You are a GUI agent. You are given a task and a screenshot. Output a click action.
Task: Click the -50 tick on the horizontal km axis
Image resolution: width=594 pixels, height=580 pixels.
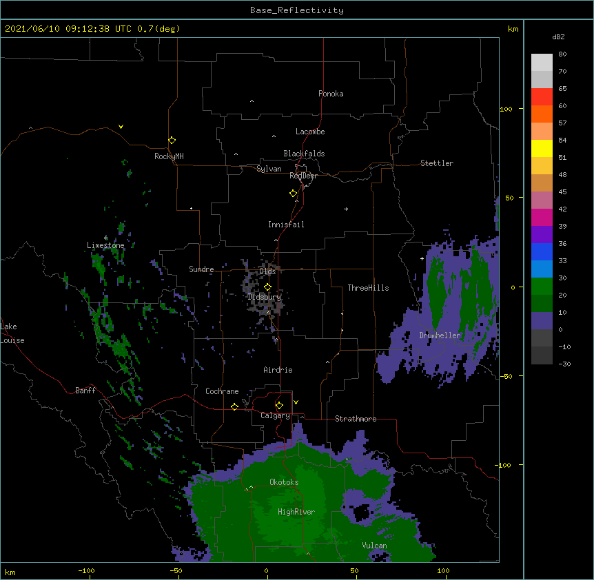click(176, 570)
